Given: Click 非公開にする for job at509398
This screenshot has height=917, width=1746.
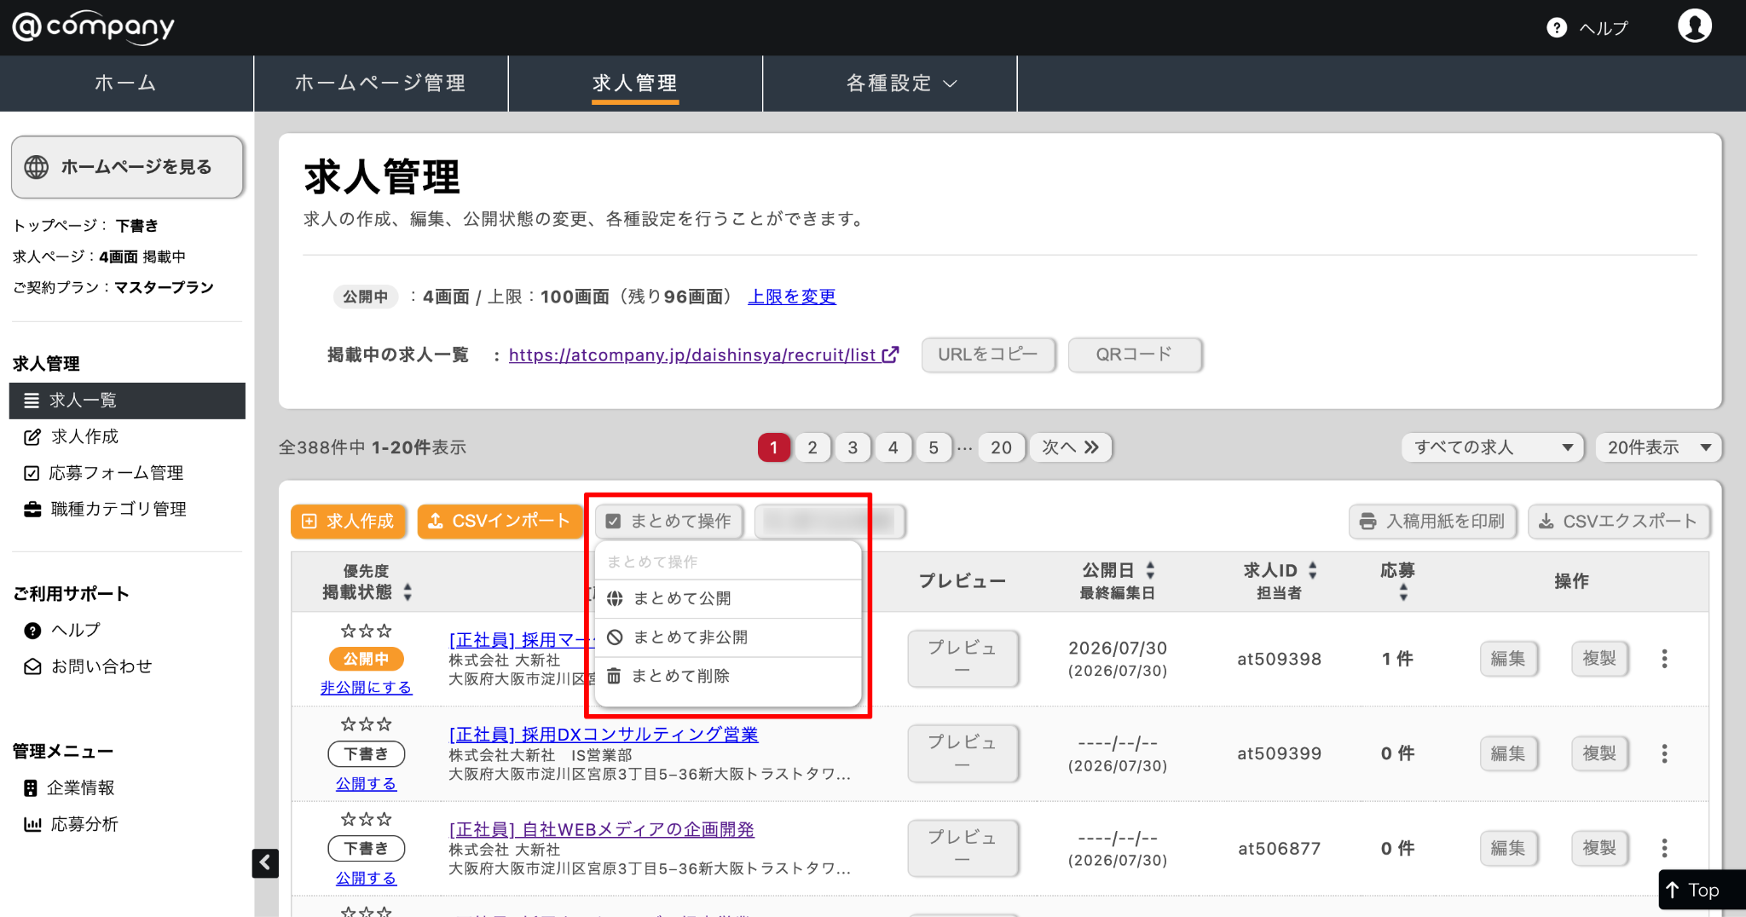Looking at the screenshot, I should 367,688.
